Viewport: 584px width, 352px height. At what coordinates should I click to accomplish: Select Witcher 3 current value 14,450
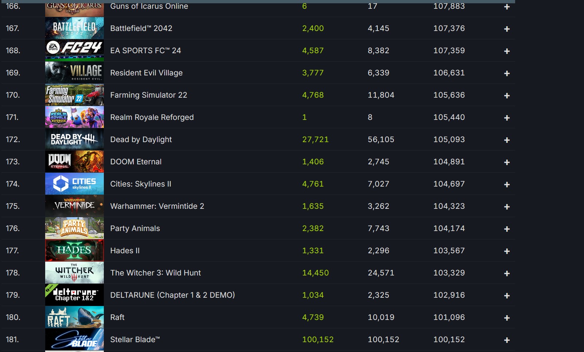[x=315, y=273]
